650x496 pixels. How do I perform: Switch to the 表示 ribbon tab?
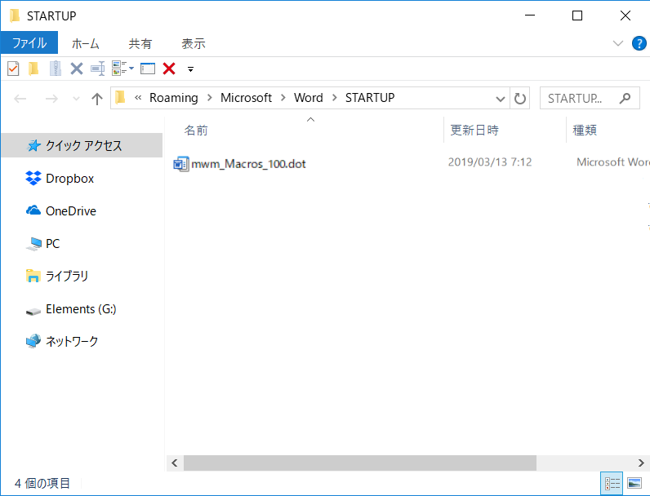coord(194,43)
